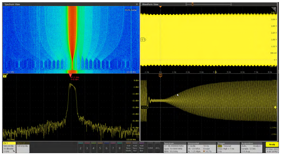Viewport: 281px width, 155px height.
Task: Click the waveform zoom magnifier icon
Action: tap(274, 9)
